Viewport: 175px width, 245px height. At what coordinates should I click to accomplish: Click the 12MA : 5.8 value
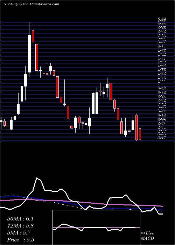[x=20, y=226]
